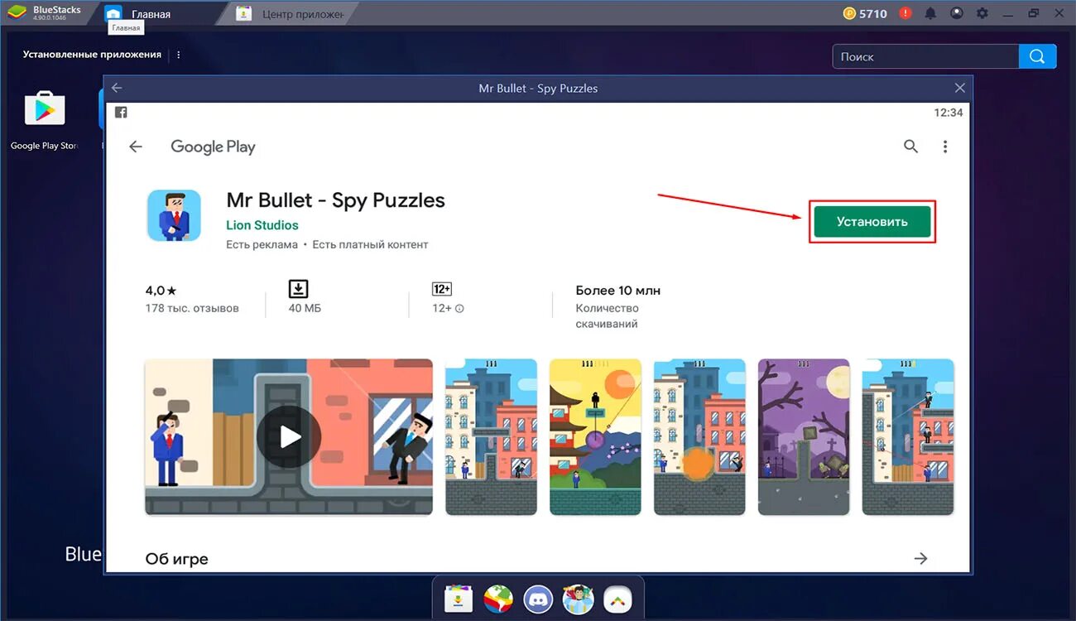Open the purple graveyard screenshot
This screenshot has height=621, width=1076.
pyautogui.click(x=804, y=436)
